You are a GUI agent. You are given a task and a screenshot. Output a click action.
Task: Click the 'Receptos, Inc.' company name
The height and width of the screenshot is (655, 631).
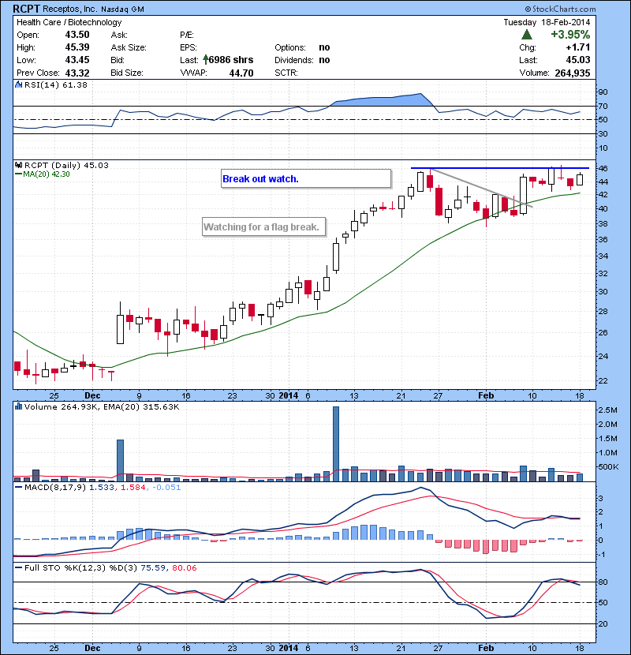pyautogui.click(x=69, y=9)
